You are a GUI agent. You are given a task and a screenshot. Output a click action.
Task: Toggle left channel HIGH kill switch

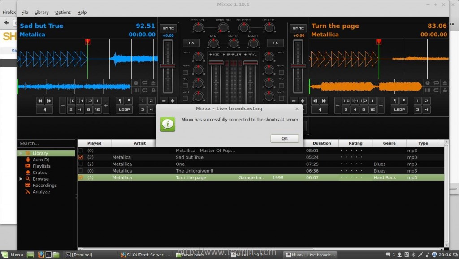click(185, 72)
